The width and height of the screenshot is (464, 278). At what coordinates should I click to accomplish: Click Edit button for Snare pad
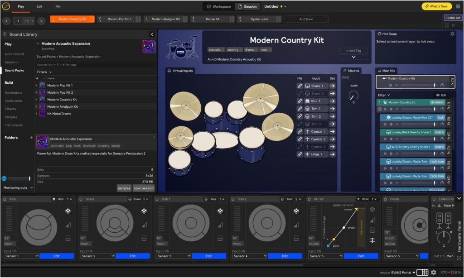(x=133, y=256)
